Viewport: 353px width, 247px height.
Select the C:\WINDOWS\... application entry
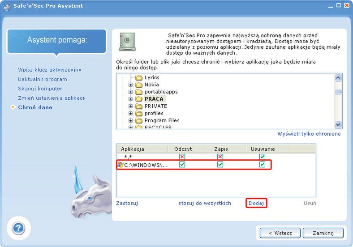coord(146,165)
